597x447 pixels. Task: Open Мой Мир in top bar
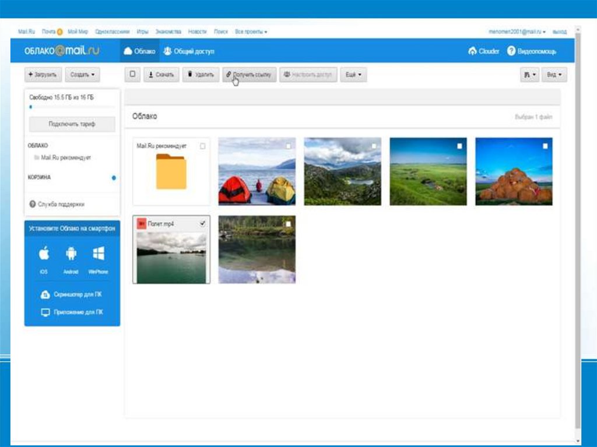pyautogui.click(x=78, y=31)
